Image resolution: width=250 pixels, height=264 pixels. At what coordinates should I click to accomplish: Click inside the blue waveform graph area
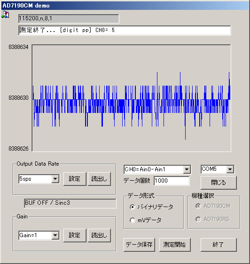pos(131,98)
